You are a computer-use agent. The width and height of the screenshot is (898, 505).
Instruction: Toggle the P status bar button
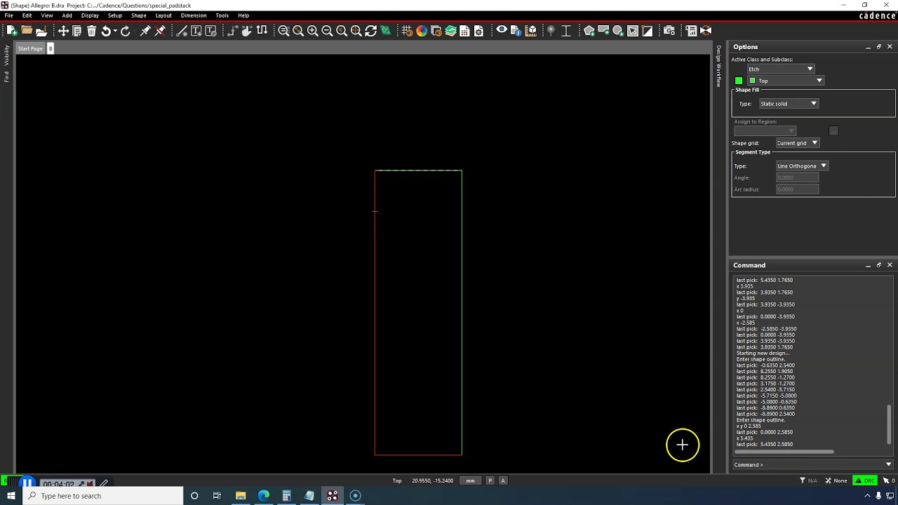pyautogui.click(x=490, y=480)
